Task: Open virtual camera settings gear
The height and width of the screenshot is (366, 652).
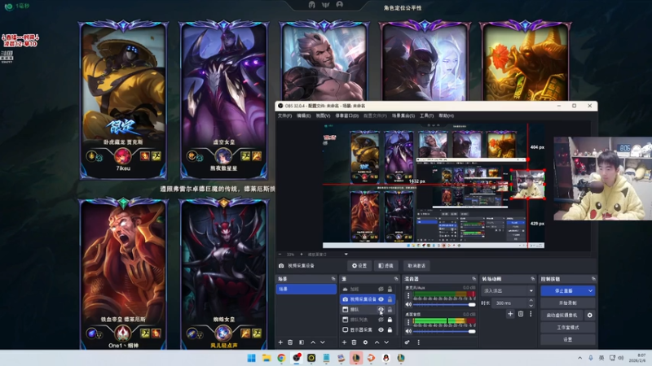Action: point(589,316)
